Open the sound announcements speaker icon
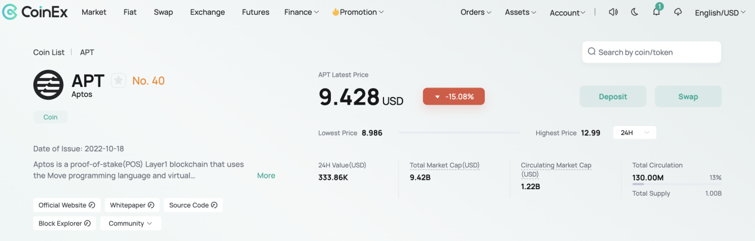 (613, 12)
